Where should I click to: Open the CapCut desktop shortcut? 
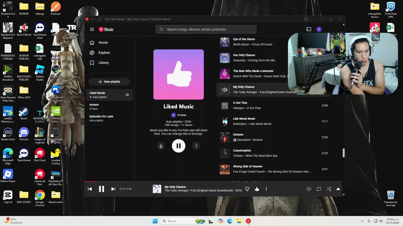[8, 197]
